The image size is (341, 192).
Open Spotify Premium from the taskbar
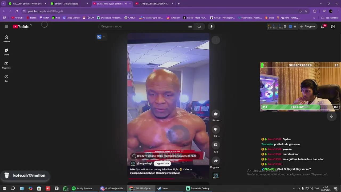(x=82, y=189)
